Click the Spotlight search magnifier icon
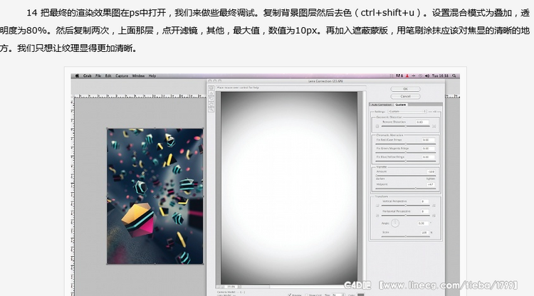The height and width of the screenshot is (296, 534). click(x=454, y=76)
